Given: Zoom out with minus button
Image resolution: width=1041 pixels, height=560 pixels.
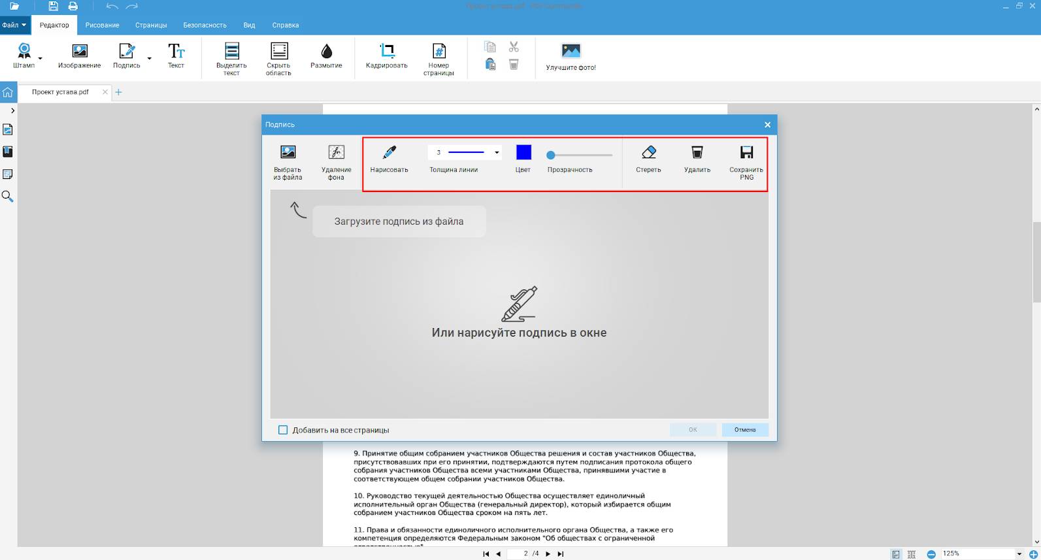Looking at the screenshot, I should (931, 554).
